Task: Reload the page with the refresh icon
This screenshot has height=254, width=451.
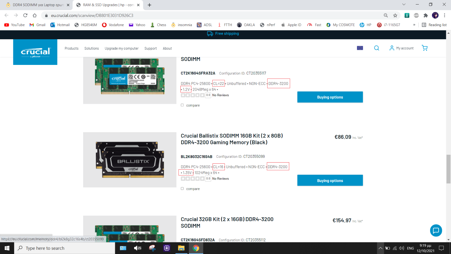Action: pyautogui.click(x=25, y=15)
